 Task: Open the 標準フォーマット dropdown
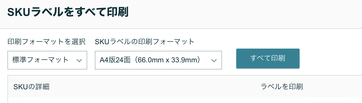[x=47, y=60]
